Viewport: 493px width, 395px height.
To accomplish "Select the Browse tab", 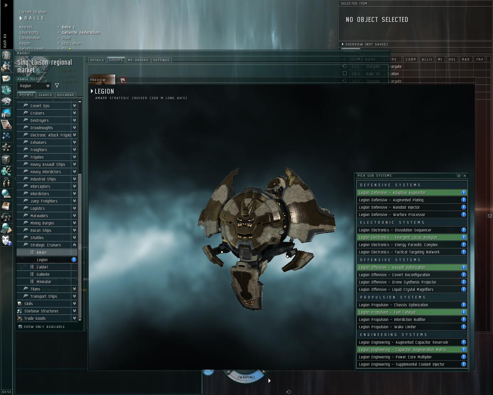I will click(x=27, y=95).
